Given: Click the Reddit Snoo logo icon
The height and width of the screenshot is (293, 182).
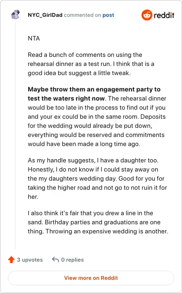Looking at the screenshot, I should (x=147, y=15).
